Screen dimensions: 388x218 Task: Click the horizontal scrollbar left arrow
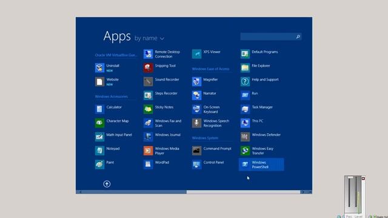click(x=80, y=192)
